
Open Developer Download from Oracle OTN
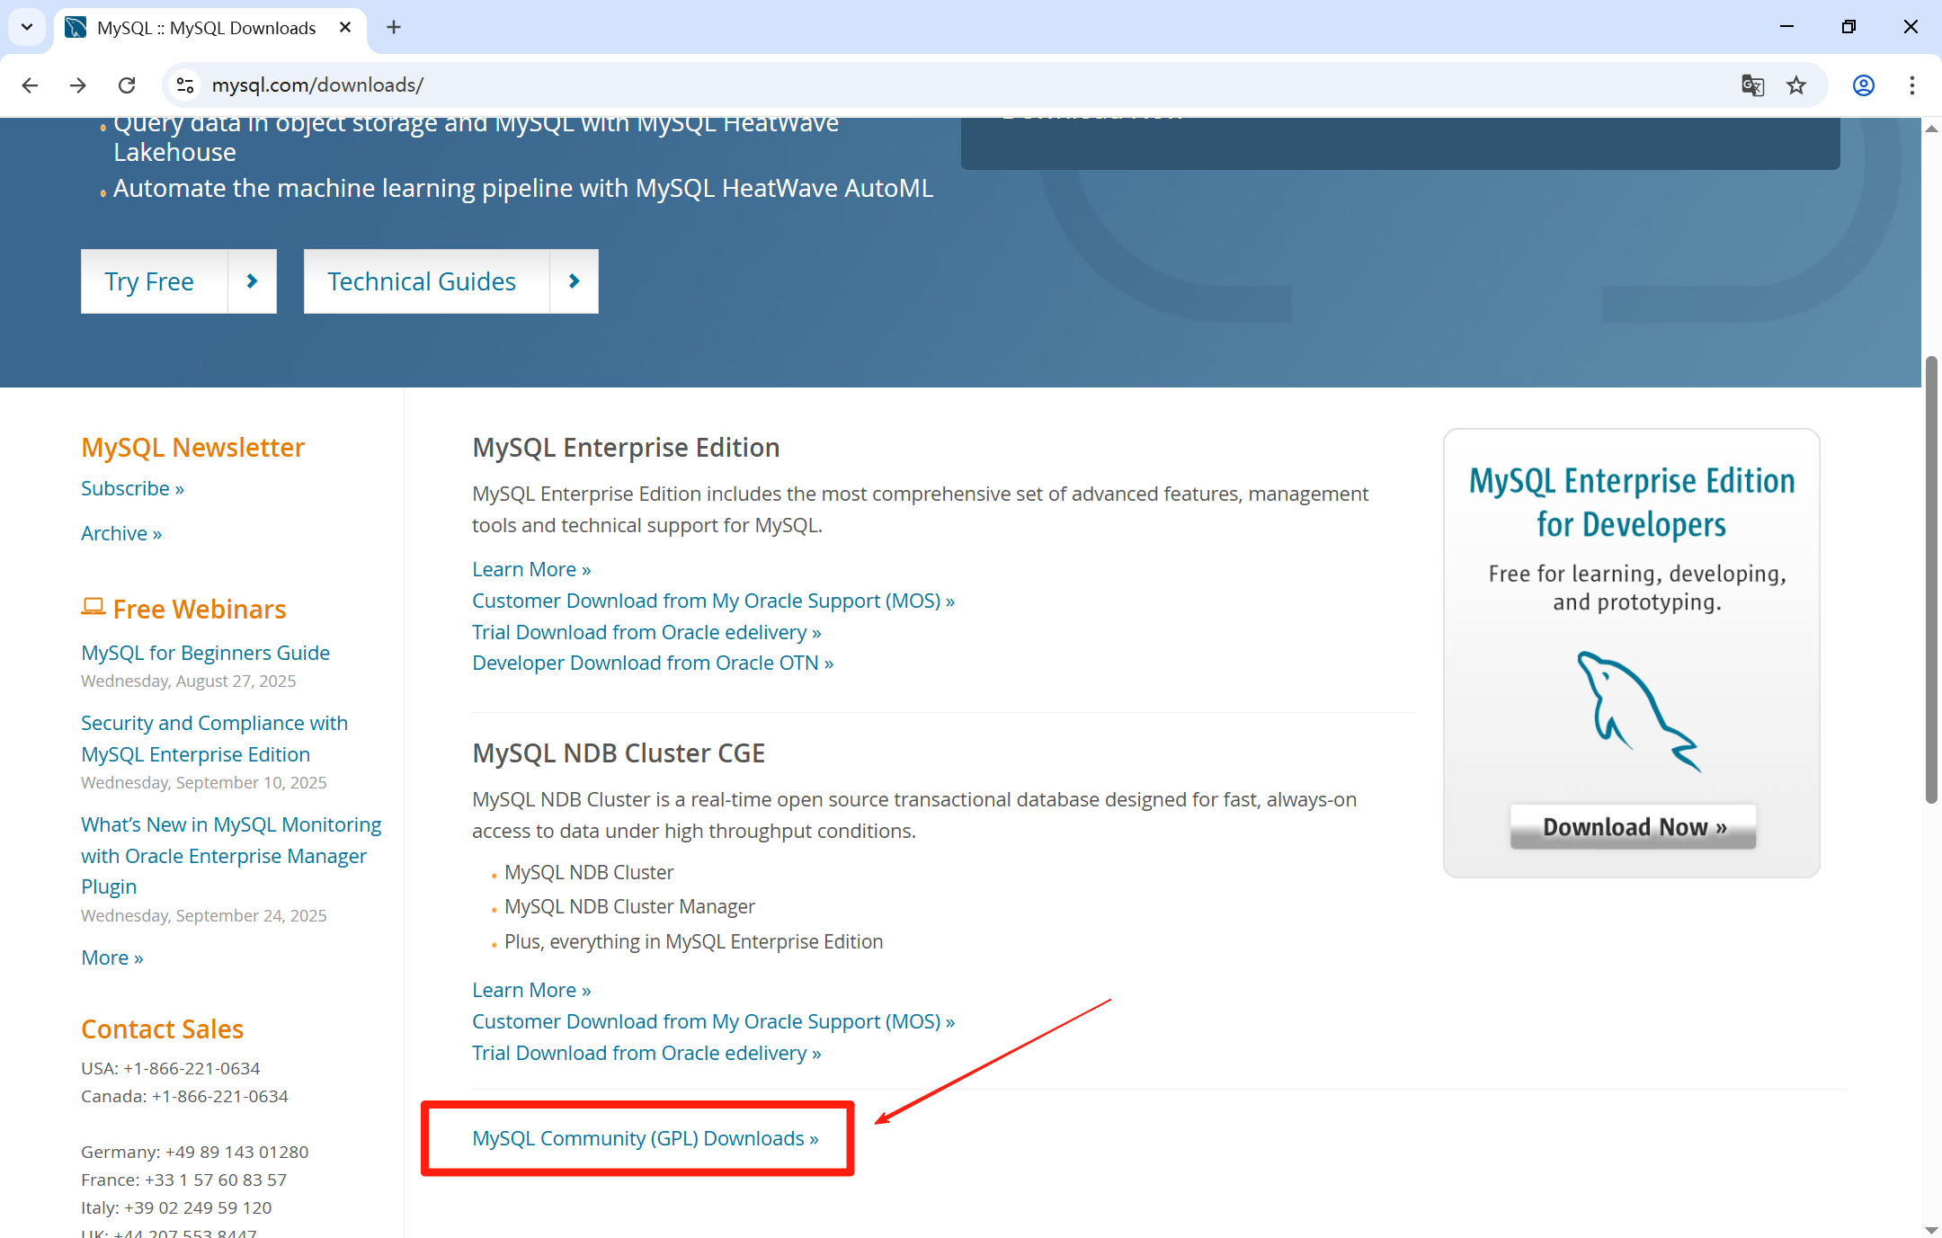pyautogui.click(x=653, y=663)
